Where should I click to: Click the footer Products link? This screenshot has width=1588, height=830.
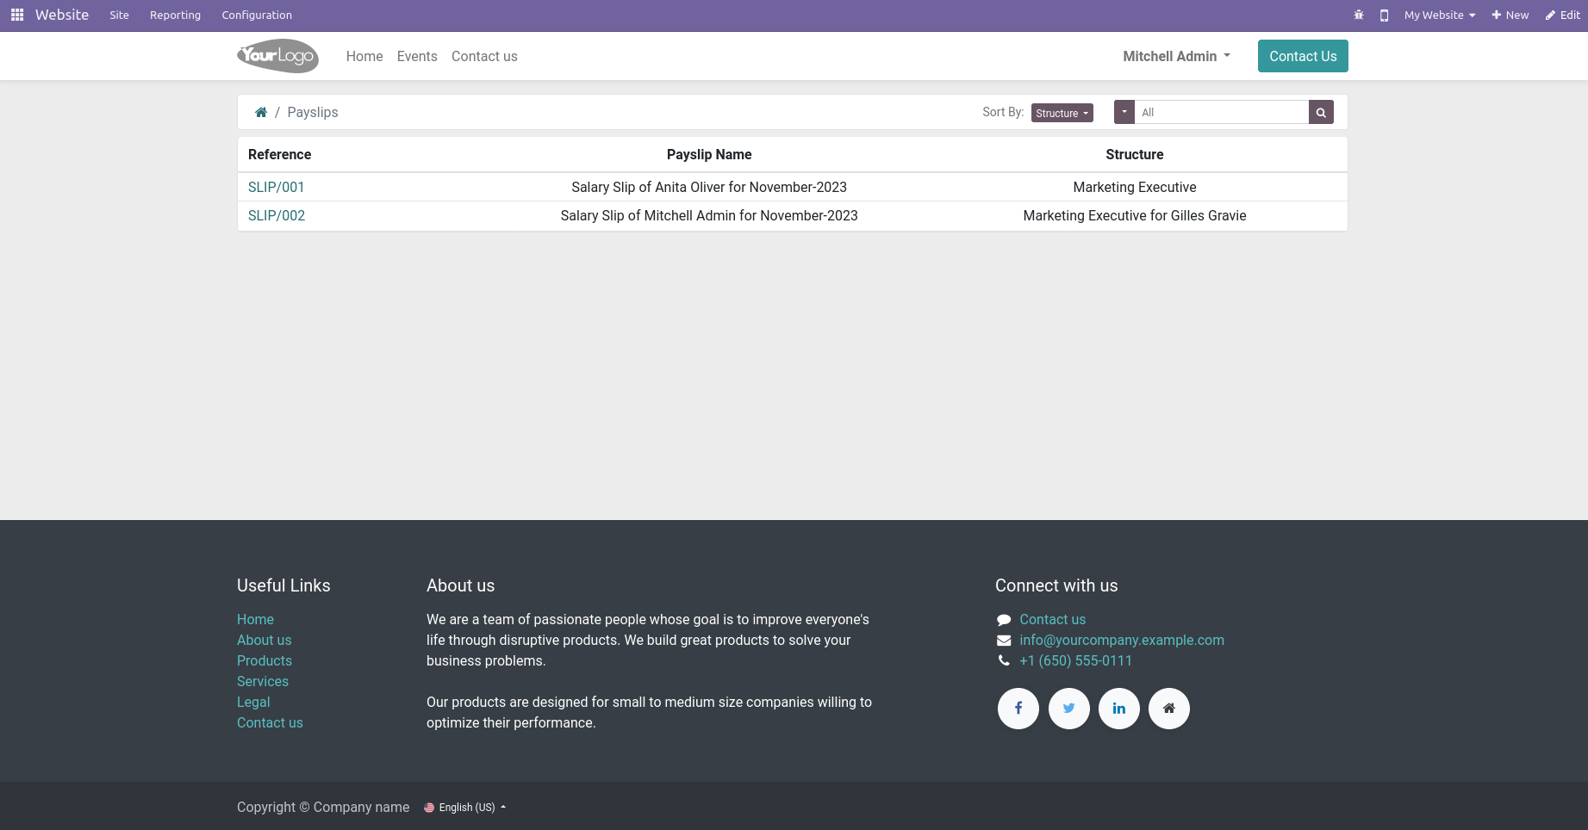click(x=265, y=660)
